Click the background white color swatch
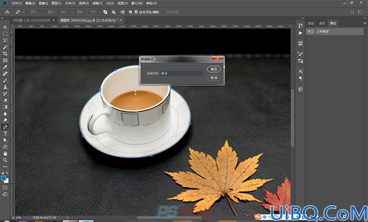The width and height of the screenshot is (368, 222). tap(7, 181)
